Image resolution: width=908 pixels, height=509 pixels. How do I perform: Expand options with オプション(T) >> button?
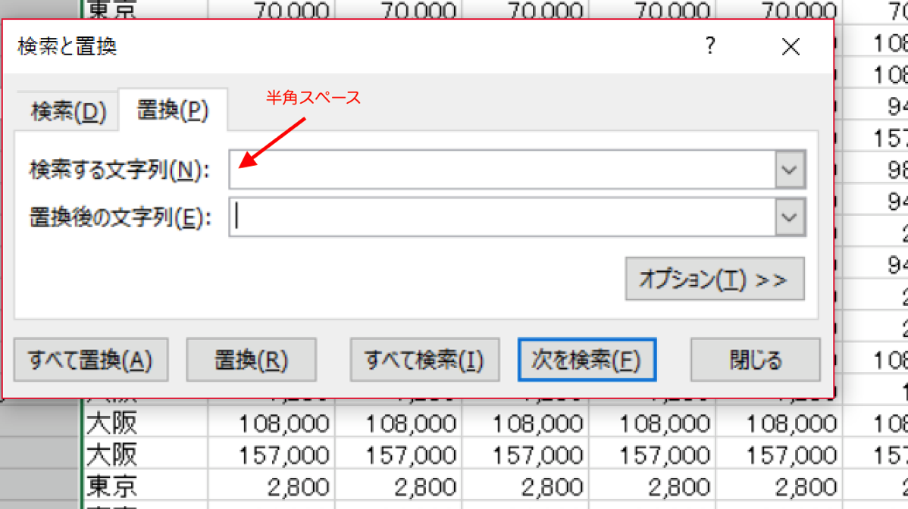coord(715,279)
